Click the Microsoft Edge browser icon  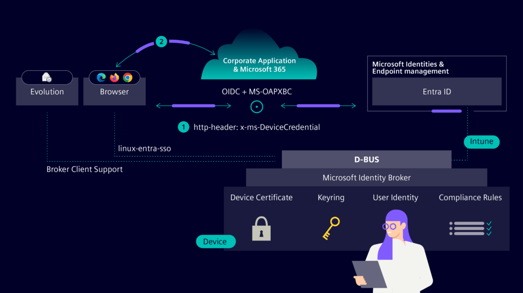click(x=101, y=77)
